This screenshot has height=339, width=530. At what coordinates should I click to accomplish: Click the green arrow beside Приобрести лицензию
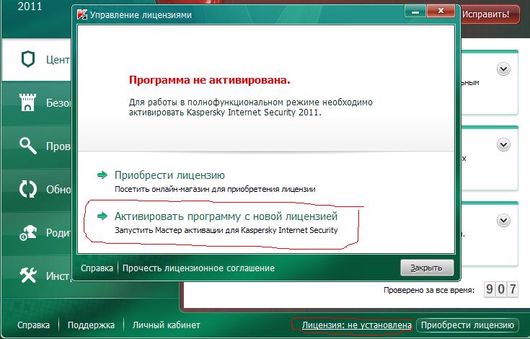coord(102,175)
